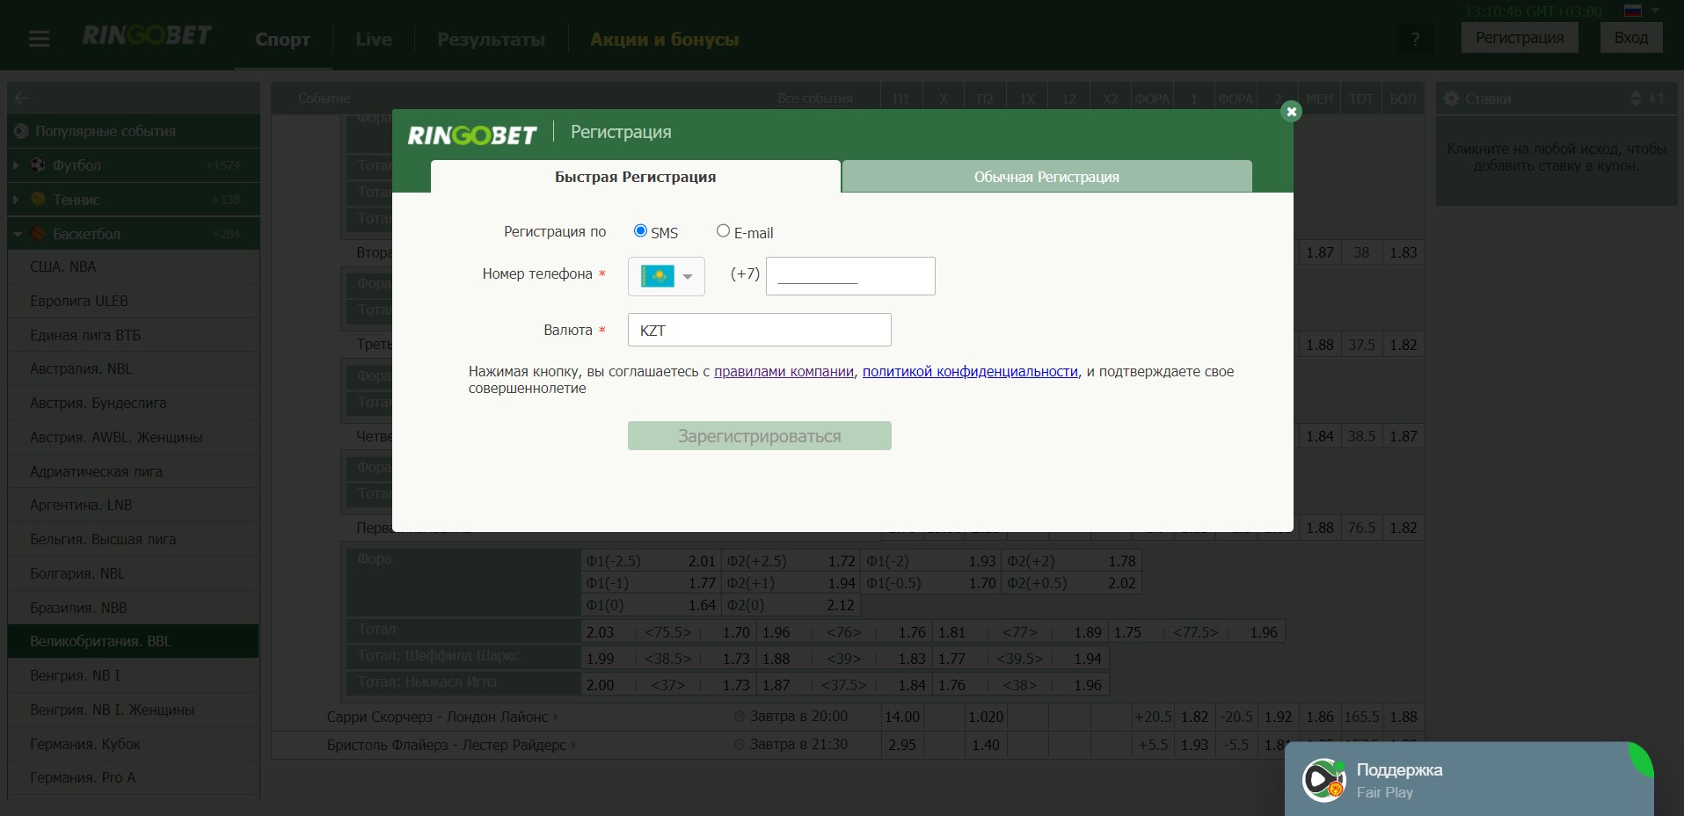
Task: Open the support chat avatar icon
Action: coord(1324,780)
